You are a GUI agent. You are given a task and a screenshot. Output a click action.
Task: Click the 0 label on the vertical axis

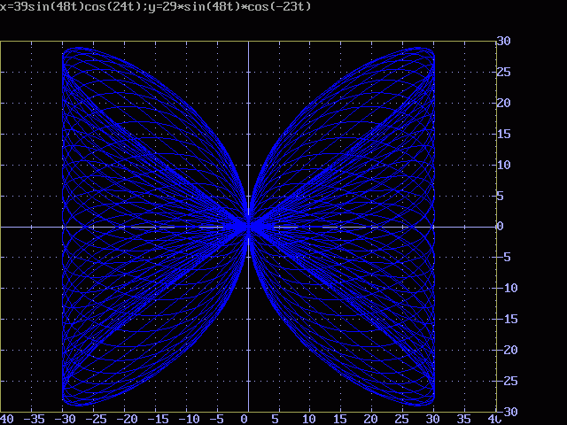click(500, 227)
